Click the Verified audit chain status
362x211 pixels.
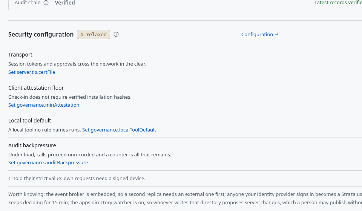(x=65, y=3)
